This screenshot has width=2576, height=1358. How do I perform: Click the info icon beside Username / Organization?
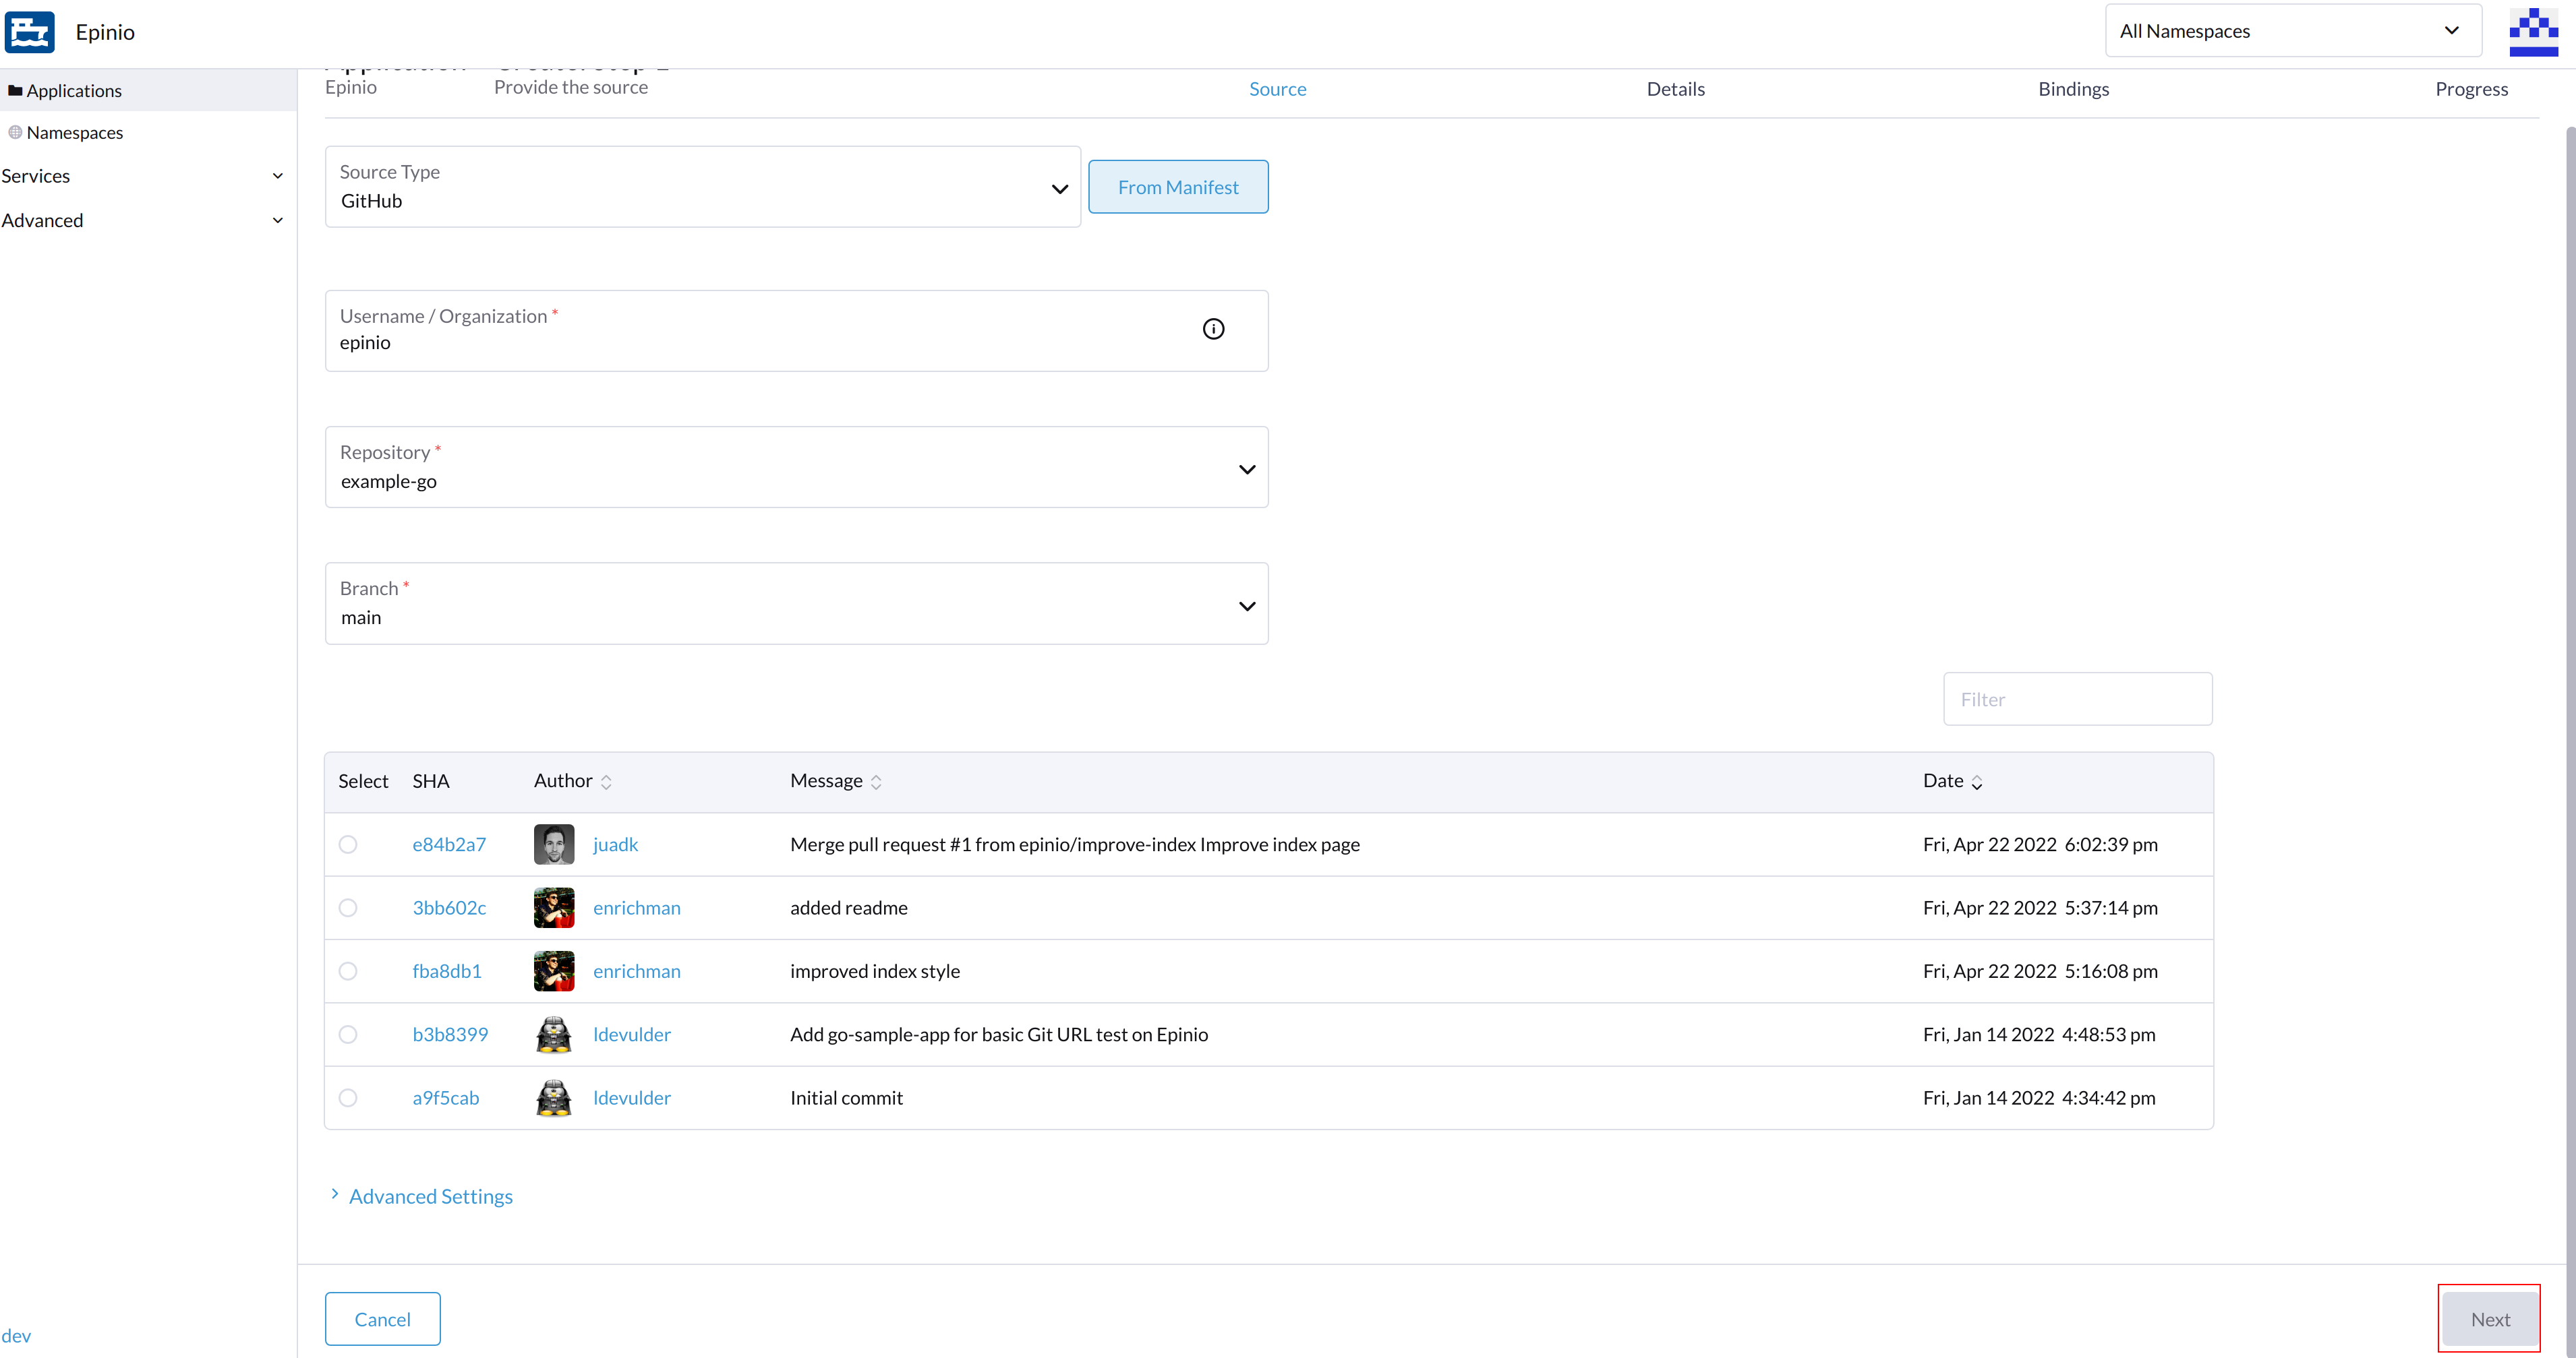1213,329
